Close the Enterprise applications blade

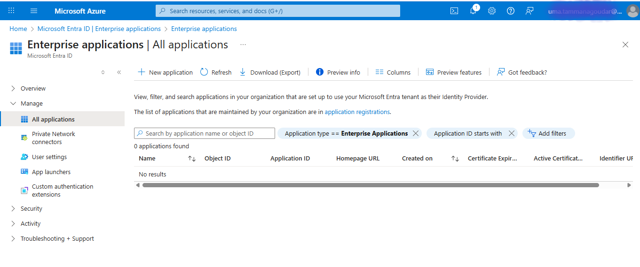click(x=625, y=45)
